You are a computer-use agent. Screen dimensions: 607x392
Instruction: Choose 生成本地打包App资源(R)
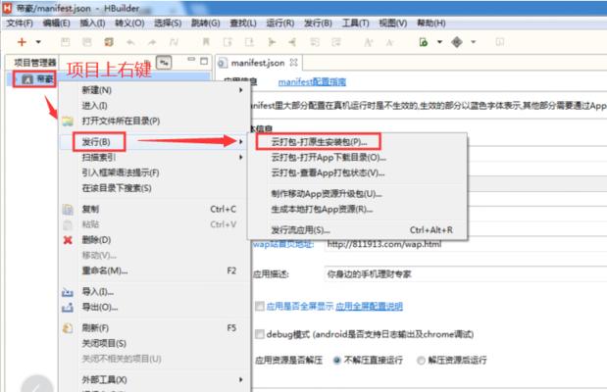(x=357, y=210)
